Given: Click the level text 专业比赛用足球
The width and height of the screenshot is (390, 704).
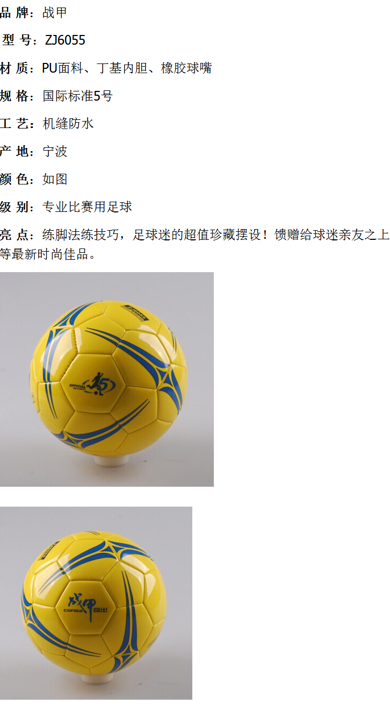Looking at the screenshot, I should [x=87, y=207].
